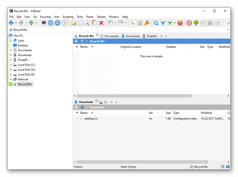Click the blue status bar button at far right

[x=228, y=167]
